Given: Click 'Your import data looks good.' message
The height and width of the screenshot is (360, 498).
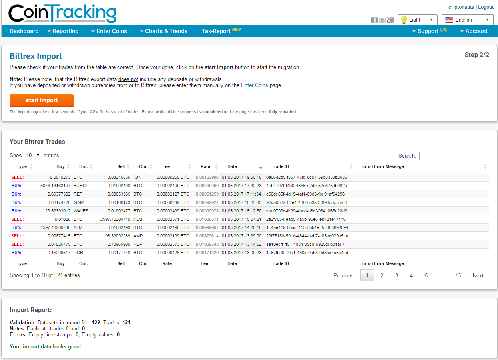Looking at the screenshot, I should coord(46,347).
